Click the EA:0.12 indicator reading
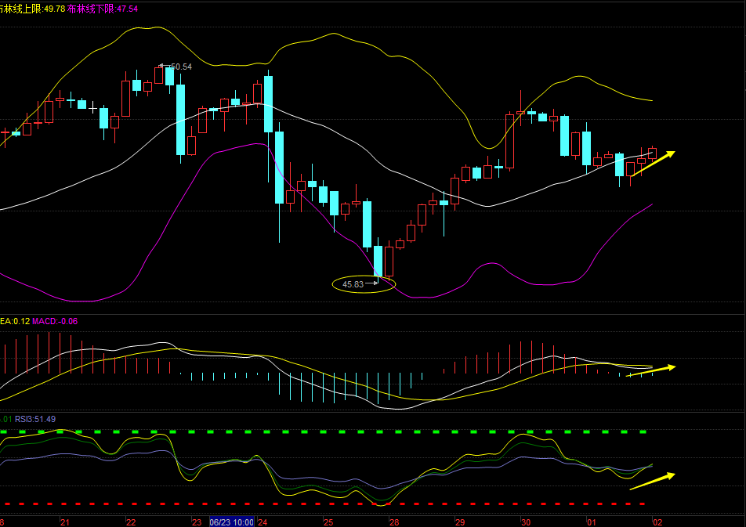Viewport: 746px width, 527px height. pyautogui.click(x=15, y=321)
